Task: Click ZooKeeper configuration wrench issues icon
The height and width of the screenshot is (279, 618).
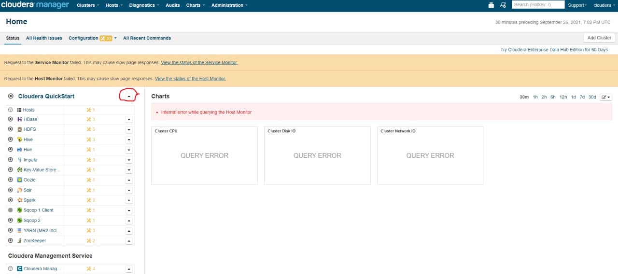Action: pyautogui.click(x=89, y=241)
